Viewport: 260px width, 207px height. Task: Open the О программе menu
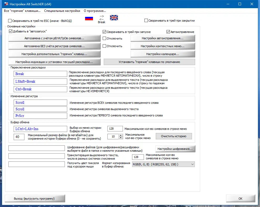(x=95, y=11)
